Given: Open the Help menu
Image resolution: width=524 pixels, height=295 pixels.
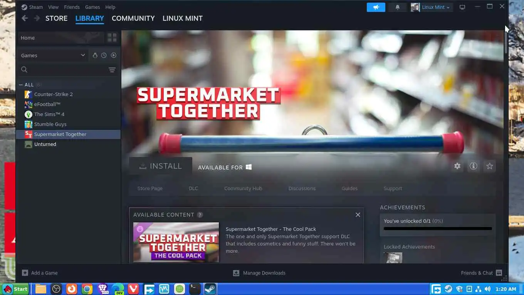Looking at the screenshot, I should coord(110,7).
